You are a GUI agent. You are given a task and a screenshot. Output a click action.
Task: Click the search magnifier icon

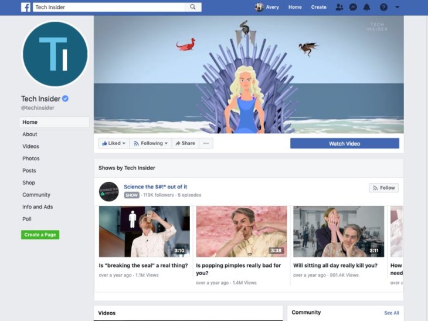point(193,7)
